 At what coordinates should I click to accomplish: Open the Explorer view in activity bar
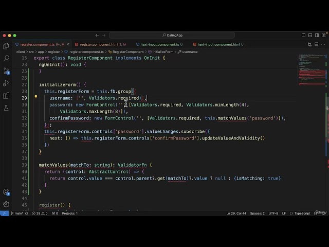pos(6,46)
